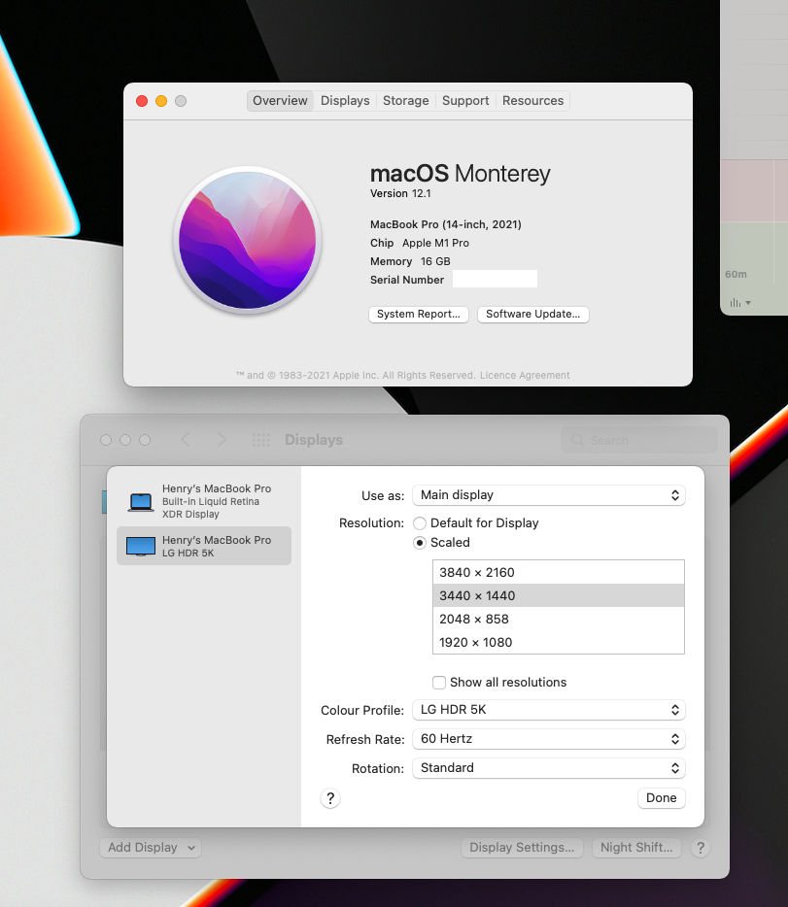
Task: Click the show-all grid icon in Displays toolbar
Action: click(261, 440)
